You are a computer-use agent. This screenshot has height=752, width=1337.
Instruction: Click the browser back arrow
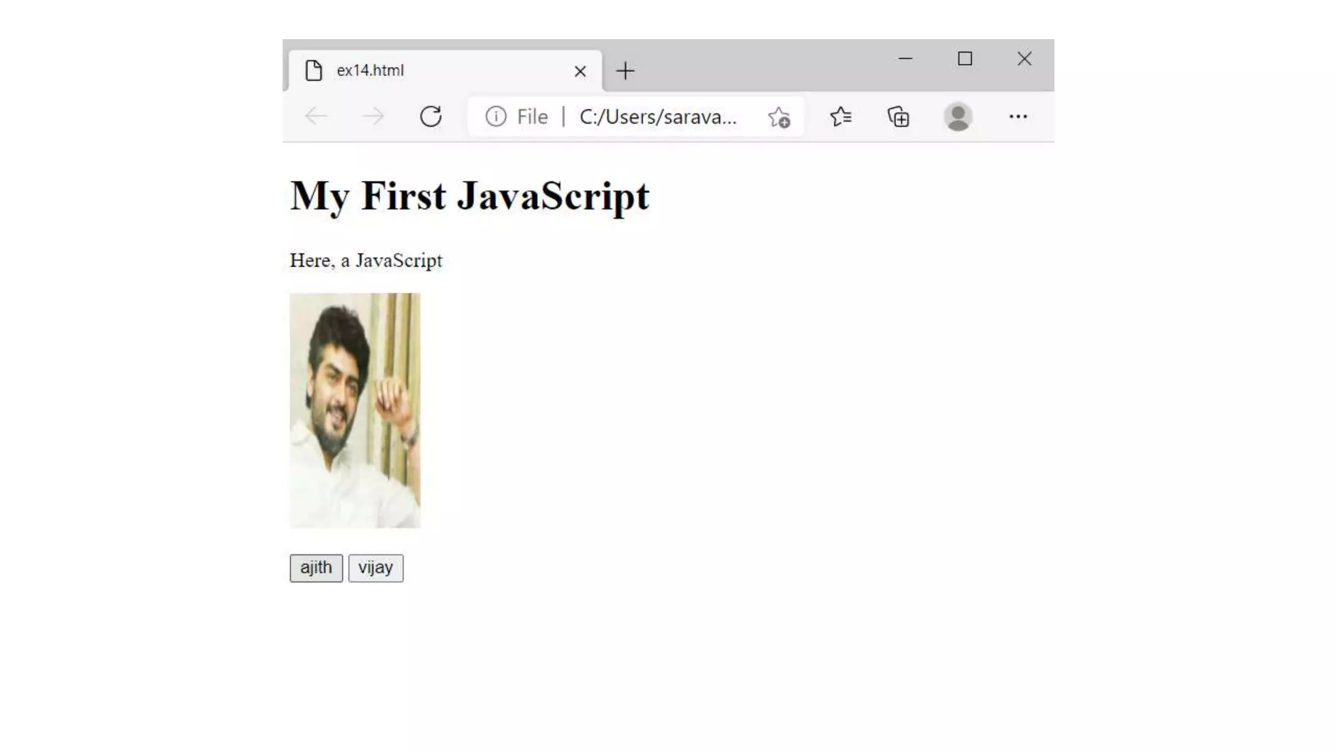click(317, 117)
